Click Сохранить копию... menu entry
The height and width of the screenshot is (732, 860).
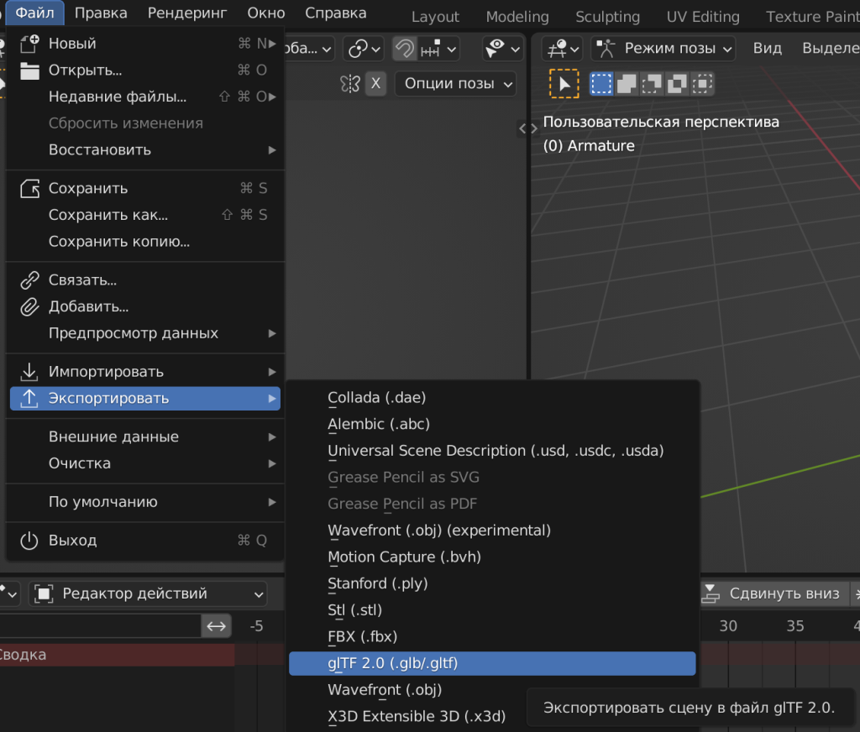click(145, 241)
